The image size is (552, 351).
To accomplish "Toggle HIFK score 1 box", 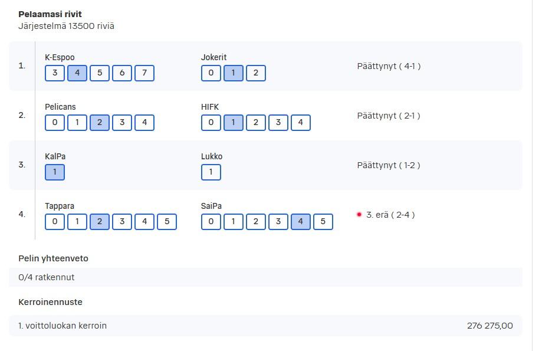I will pos(234,123).
